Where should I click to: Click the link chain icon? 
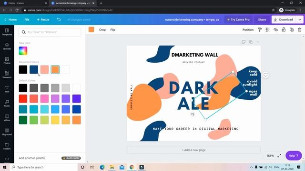(x=275, y=29)
